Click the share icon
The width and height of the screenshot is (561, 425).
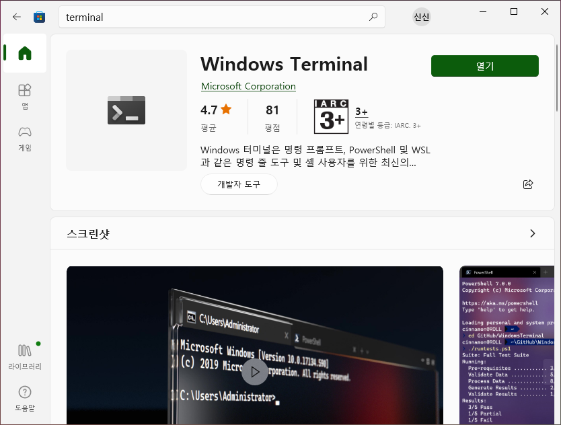point(528,184)
